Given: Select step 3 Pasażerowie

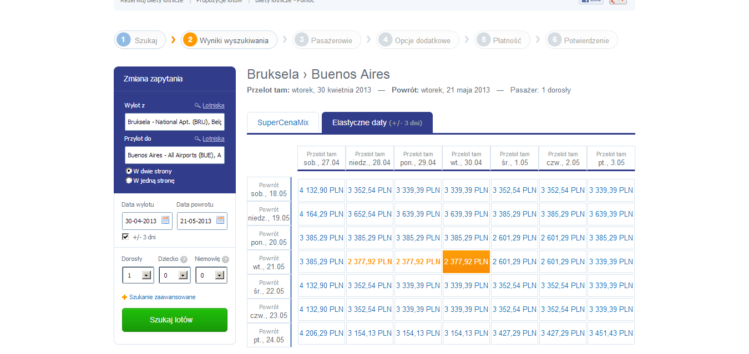Looking at the screenshot, I should coord(327,40).
